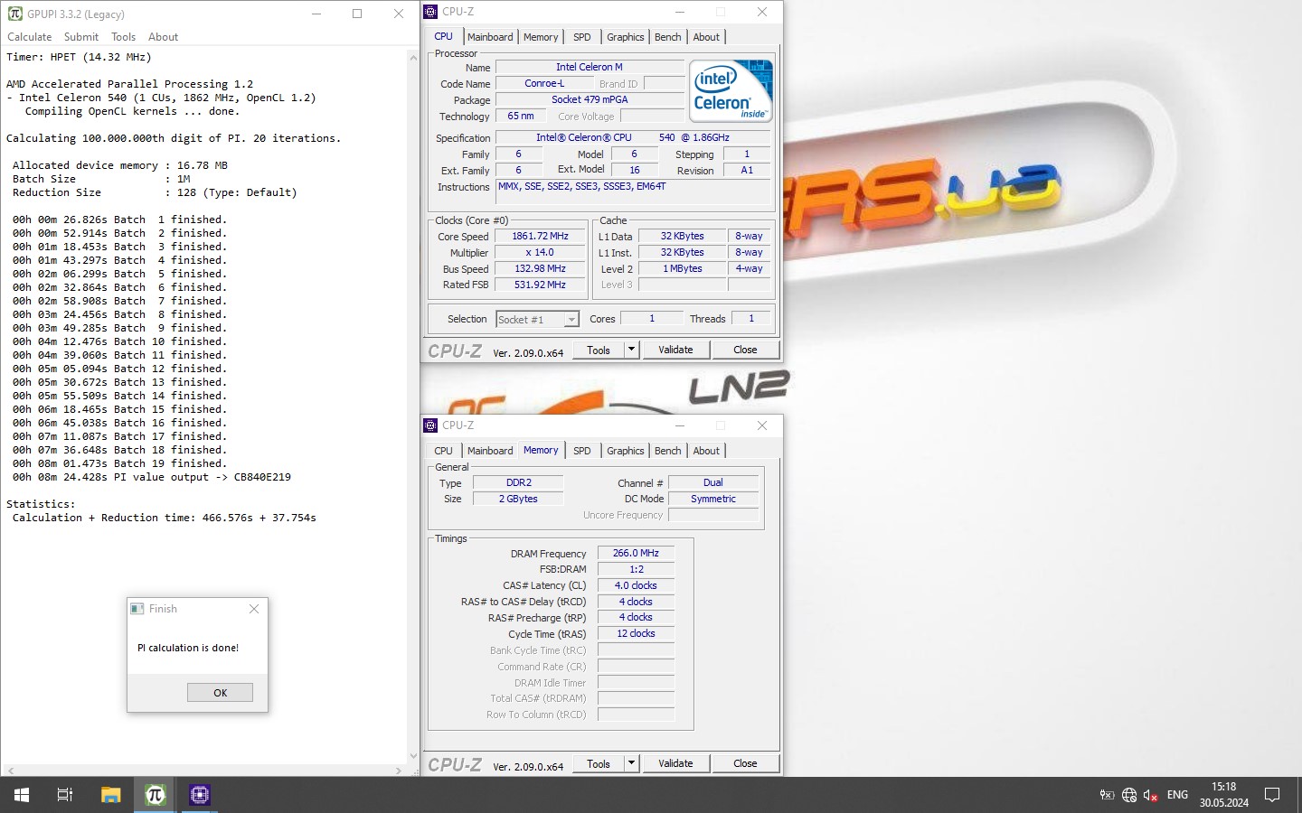Switch to Mainboard tab in bottom CPU-Z
This screenshot has width=1302, height=813.
490,451
